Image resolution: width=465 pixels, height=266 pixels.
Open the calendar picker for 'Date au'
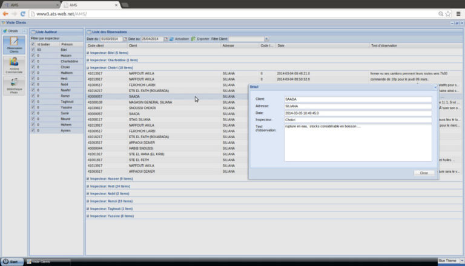166,38
